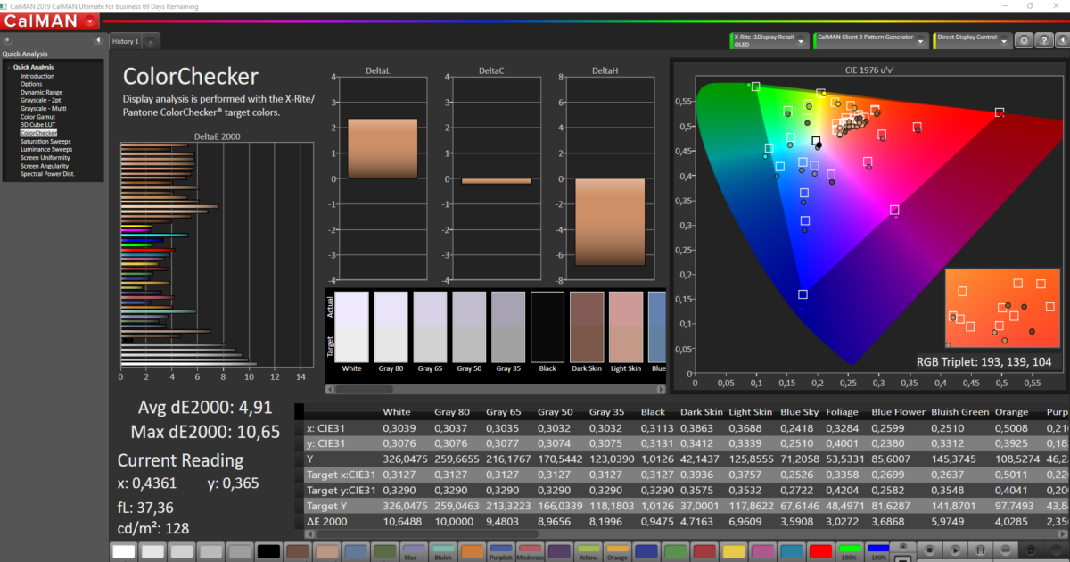Open the Grayscale - Multi page
Image resolution: width=1070 pixels, height=562 pixels.
coord(43,108)
